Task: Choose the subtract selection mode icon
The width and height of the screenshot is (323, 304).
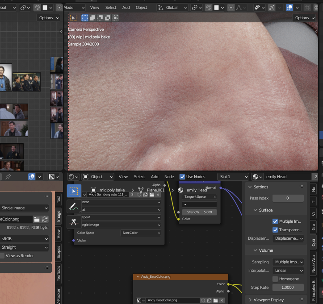Action: click(x=100, y=18)
